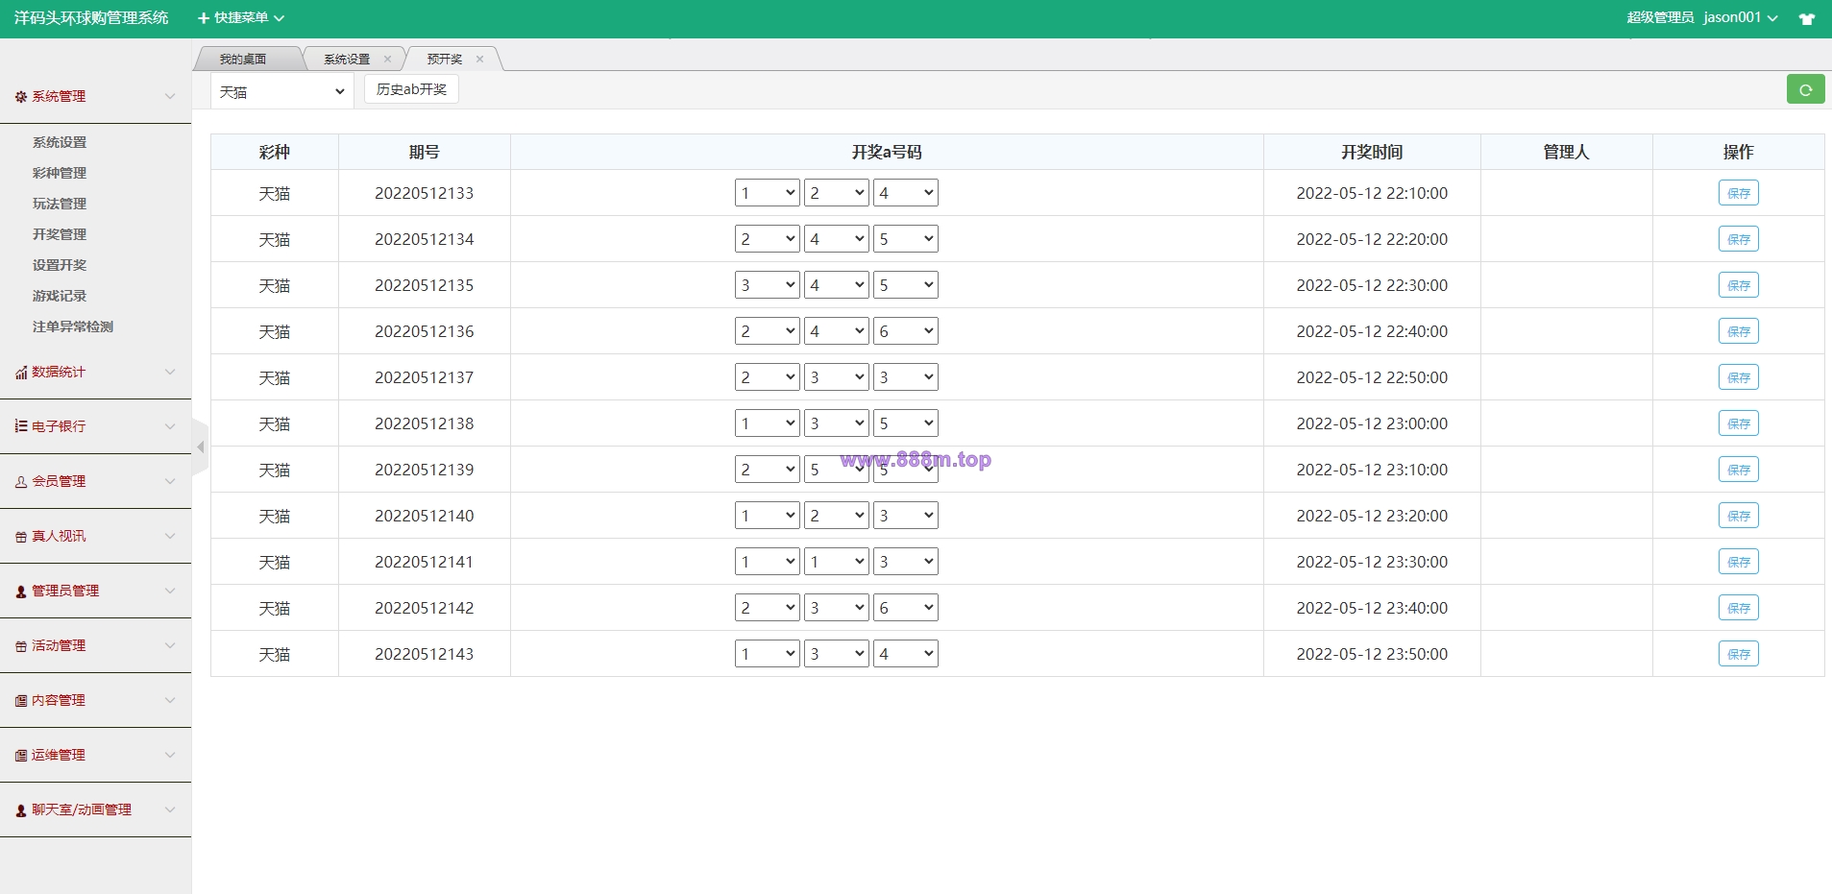Screen dimensions: 1832x894
Task: Open 彩种管理 in the sidebar
Action: 60,173
